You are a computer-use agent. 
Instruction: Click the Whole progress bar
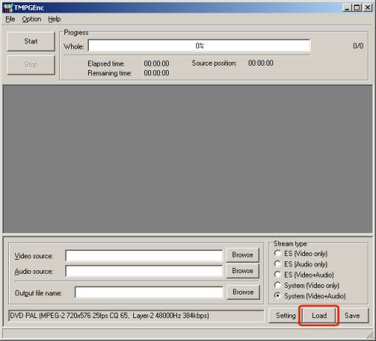coord(199,46)
